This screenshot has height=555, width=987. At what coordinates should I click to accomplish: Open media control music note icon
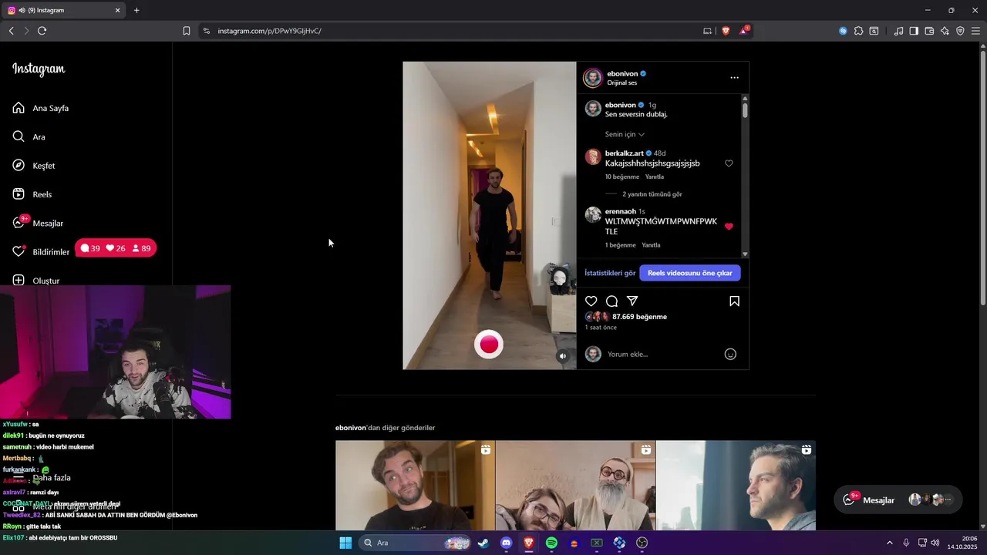898,31
